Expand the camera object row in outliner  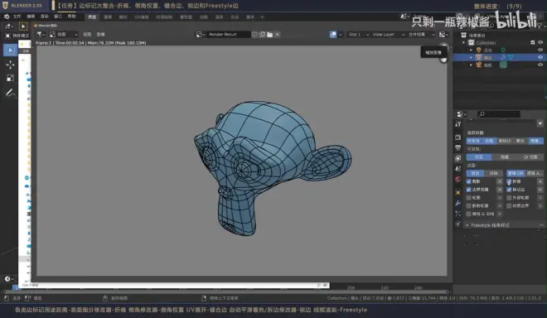pos(471,65)
